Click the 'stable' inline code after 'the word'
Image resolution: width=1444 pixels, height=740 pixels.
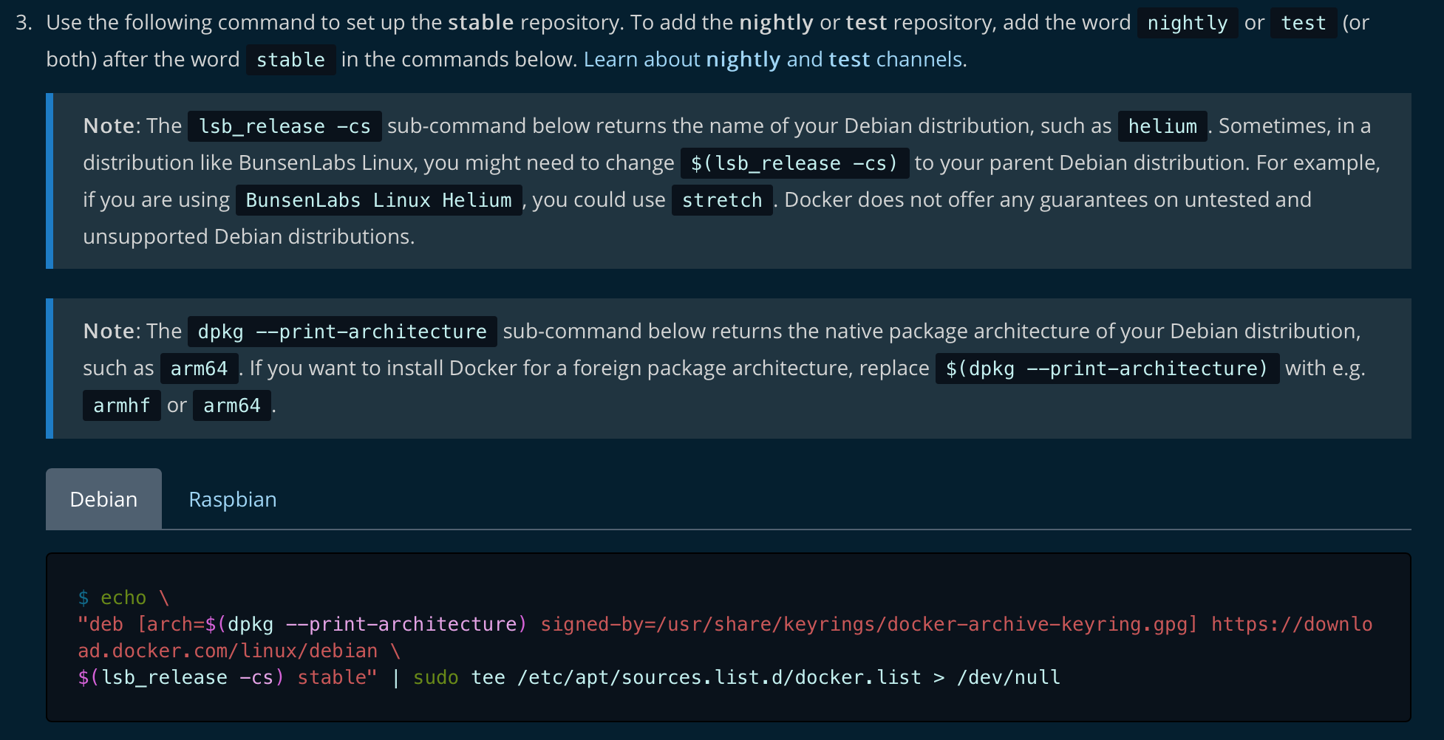coord(290,60)
